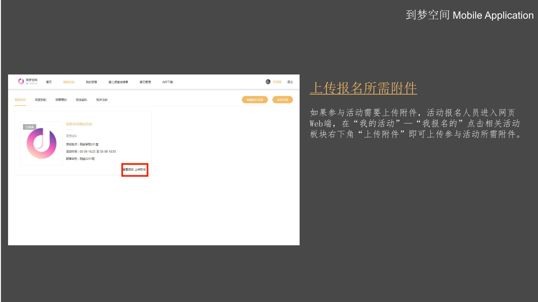Click the 到梦空间 logo in the header
Viewport: 538px width, 302px height.
[x=28, y=81]
